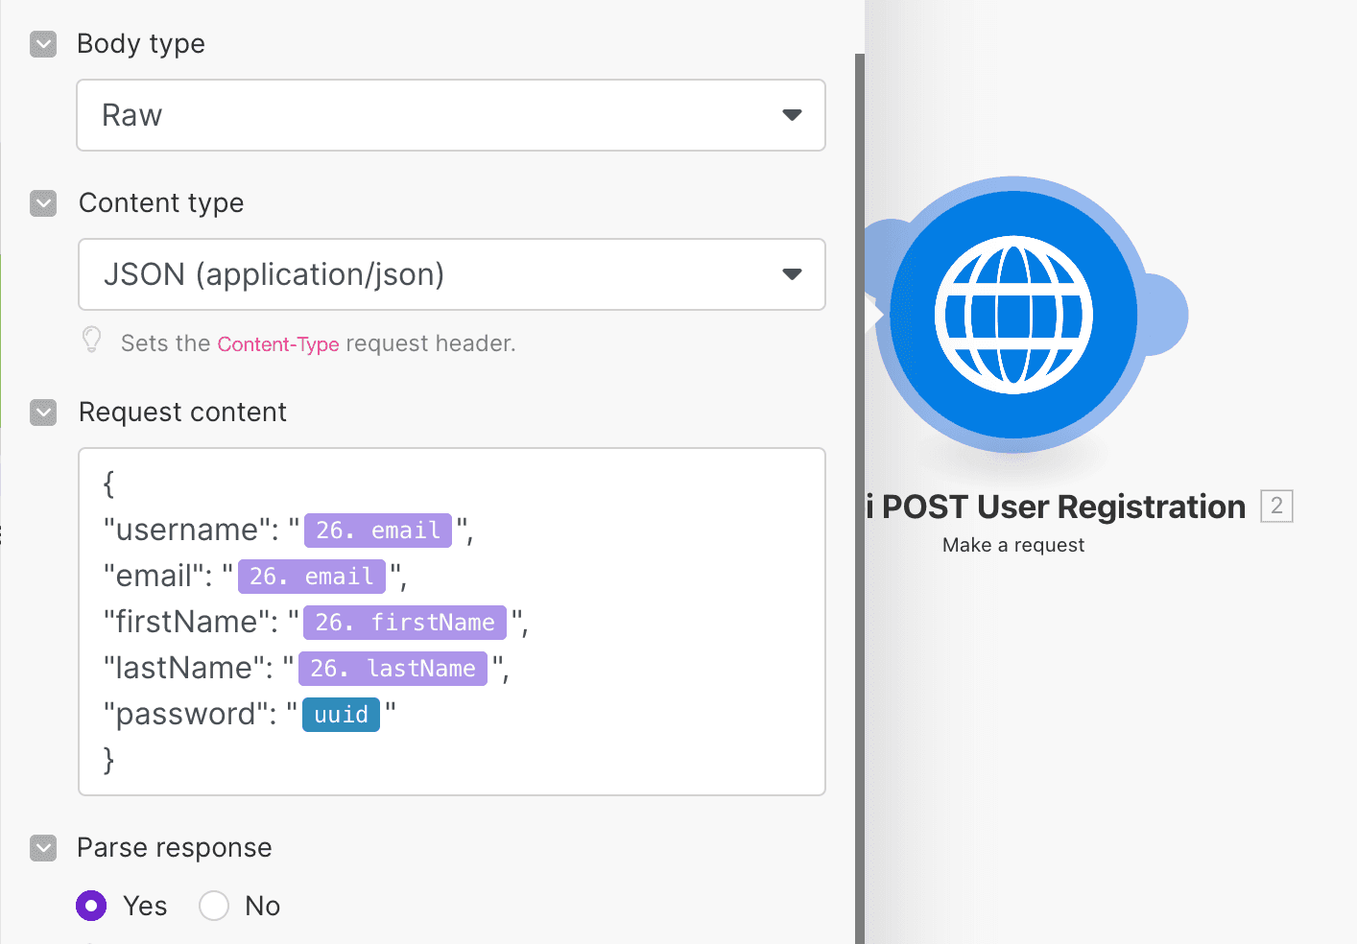The height and width of the screenshot is (944, 1357).
Task: Click the panel's vertical scrollbar
Action: (x=860, y=499)
